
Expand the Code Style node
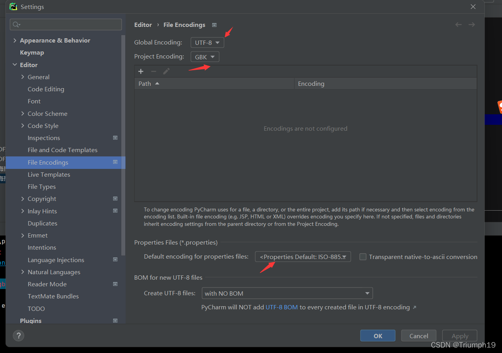[23, 126]
